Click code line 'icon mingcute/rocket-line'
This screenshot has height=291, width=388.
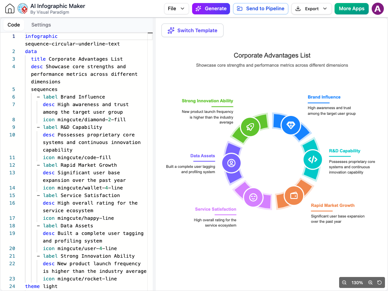tap(80, 279)
